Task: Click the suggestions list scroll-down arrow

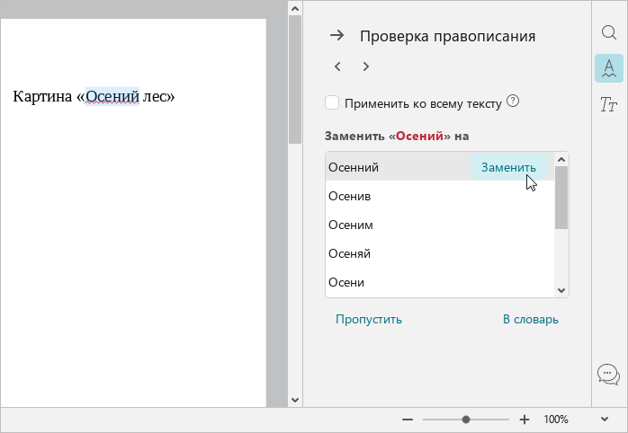Action: pyautogui.click(x=561, y=290)
